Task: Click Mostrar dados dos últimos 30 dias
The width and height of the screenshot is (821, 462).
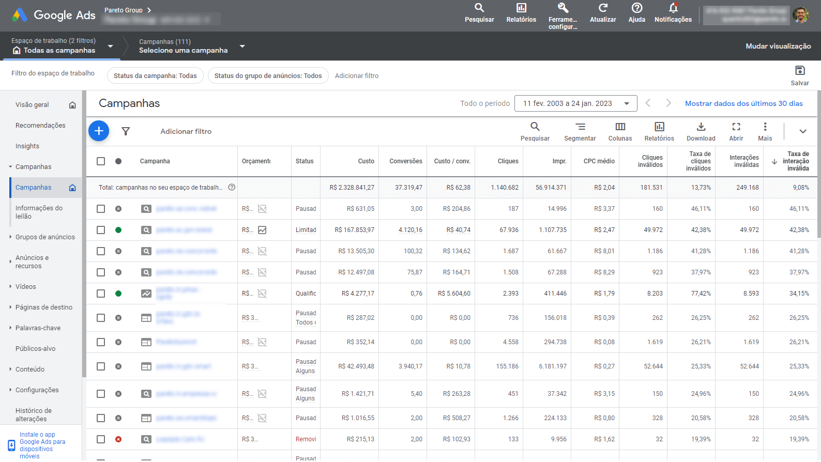Action: click(x=743, y=103)
